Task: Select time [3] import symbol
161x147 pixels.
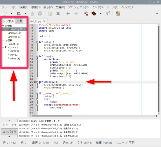Action: tap(14, 58)
